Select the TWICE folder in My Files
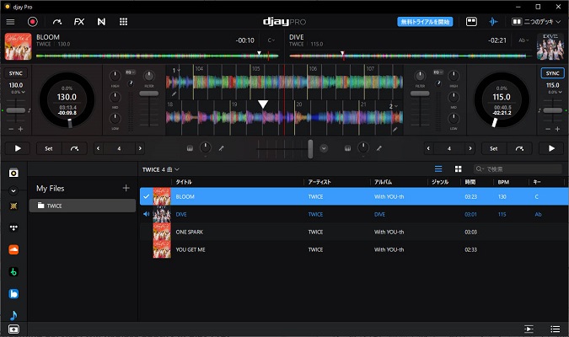The height and width of the screenshot is (337, 569). pyautogui.click(x=83, y=206)
